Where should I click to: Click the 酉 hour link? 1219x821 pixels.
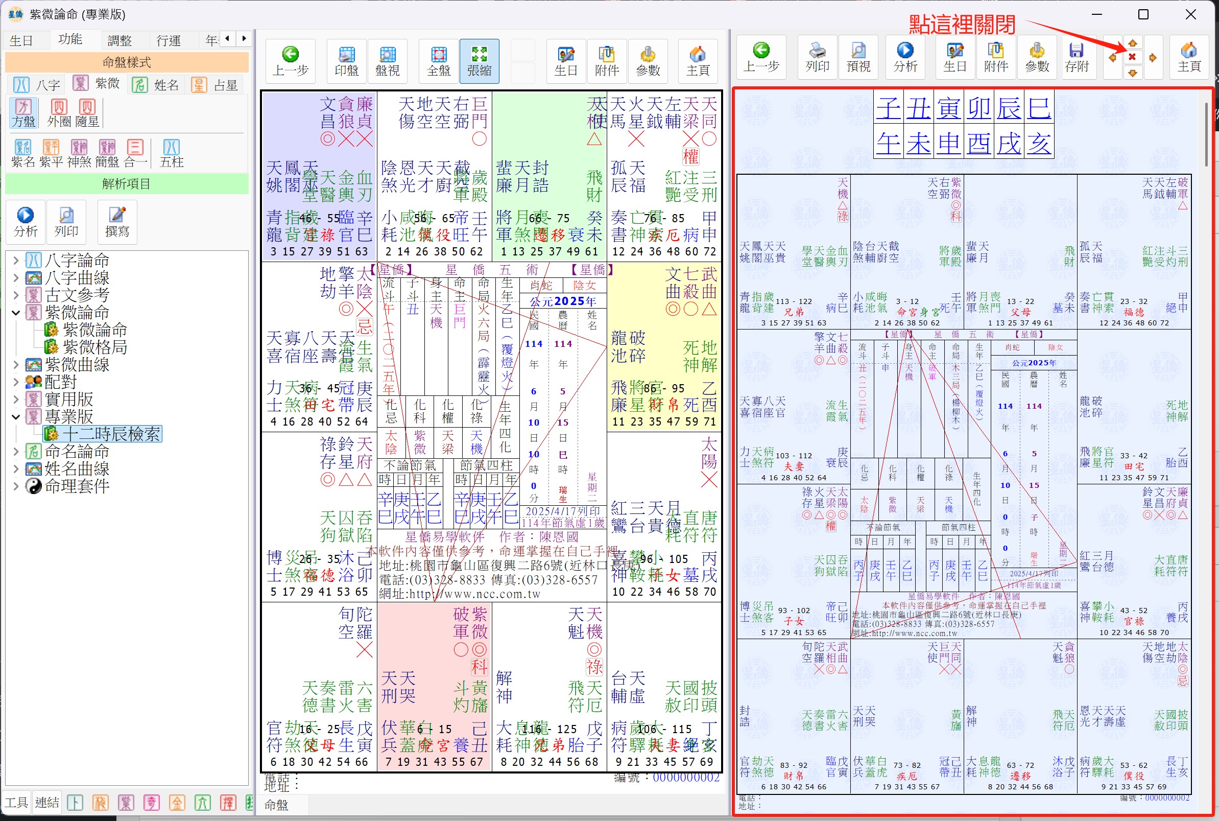978,143
